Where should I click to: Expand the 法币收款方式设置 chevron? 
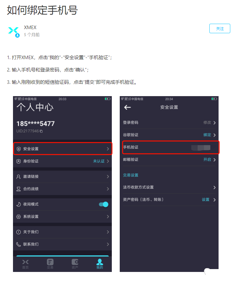click(214, 188)
